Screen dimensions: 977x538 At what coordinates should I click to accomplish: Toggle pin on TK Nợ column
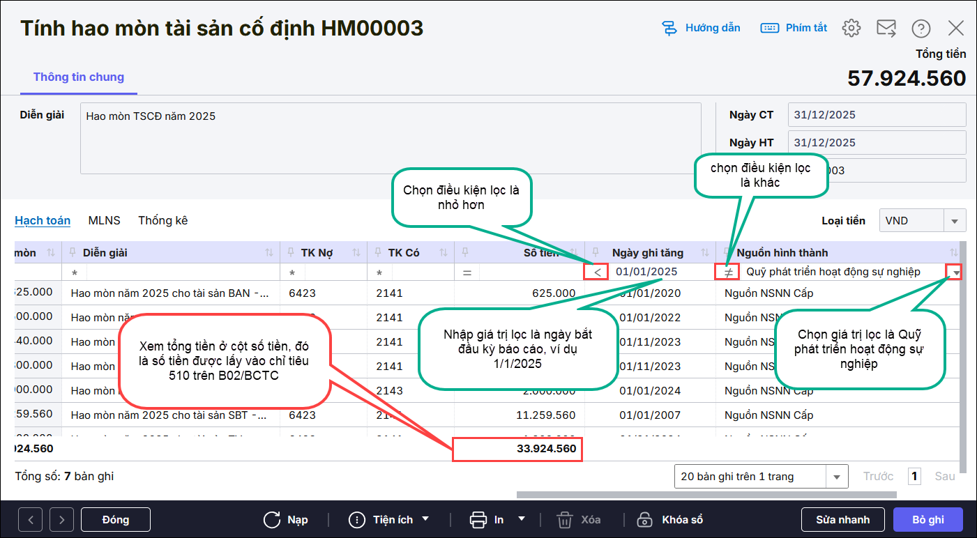pos(290,252)
